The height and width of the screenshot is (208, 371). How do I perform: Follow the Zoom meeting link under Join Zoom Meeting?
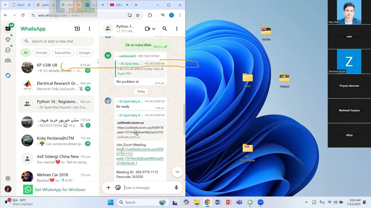(140, 156)
